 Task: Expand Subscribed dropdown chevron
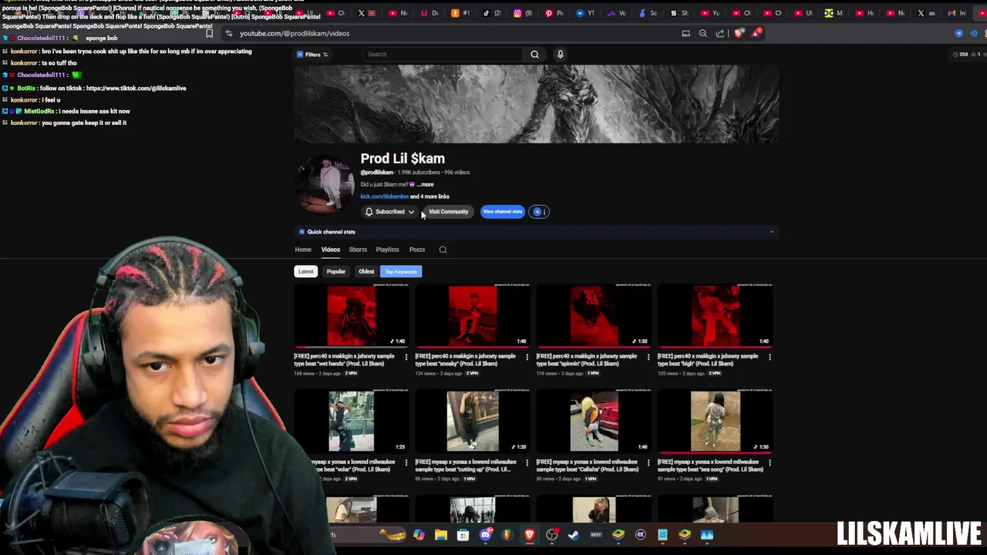pyautogui.click(x=411, y=212)
